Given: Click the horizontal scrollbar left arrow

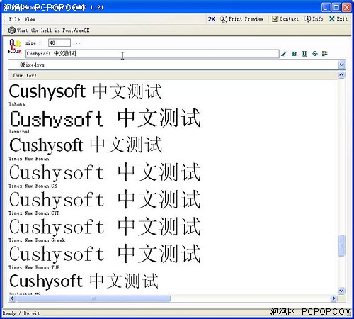Looking at the screenshot, I should click(12, 298).
